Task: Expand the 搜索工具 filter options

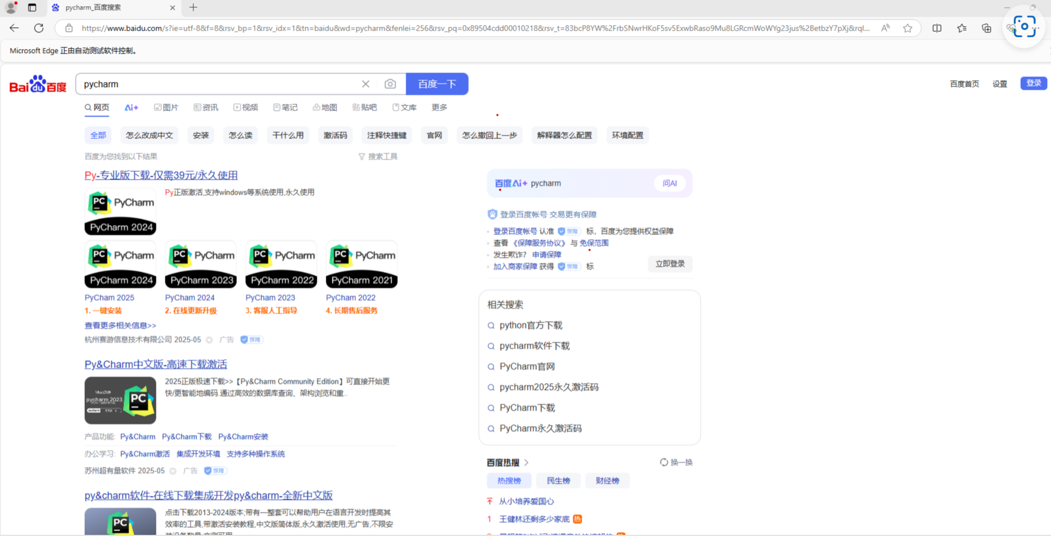Action: point(378,156)
